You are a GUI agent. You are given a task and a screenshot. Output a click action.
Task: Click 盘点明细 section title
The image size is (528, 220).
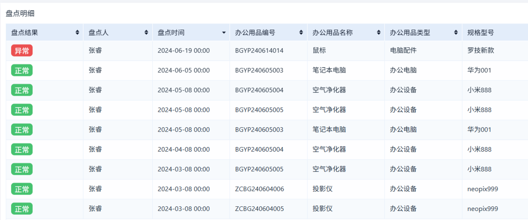click(x=20, y=14)
